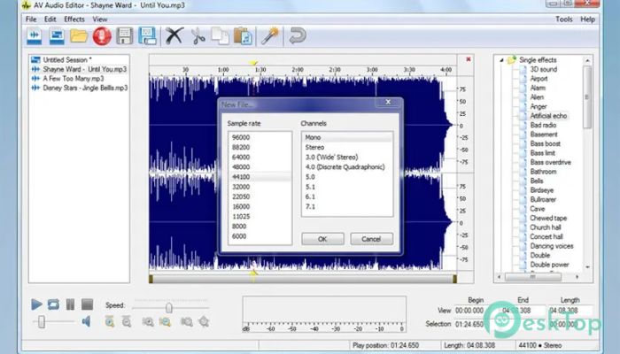620x354 pixels.
Task: Open the Tools menu
Action: pos(564,19)
